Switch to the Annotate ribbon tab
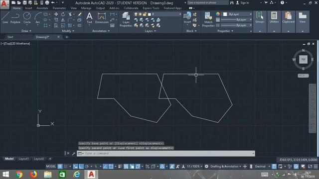This screenshot has width=319, height=179. click(42, 8)
